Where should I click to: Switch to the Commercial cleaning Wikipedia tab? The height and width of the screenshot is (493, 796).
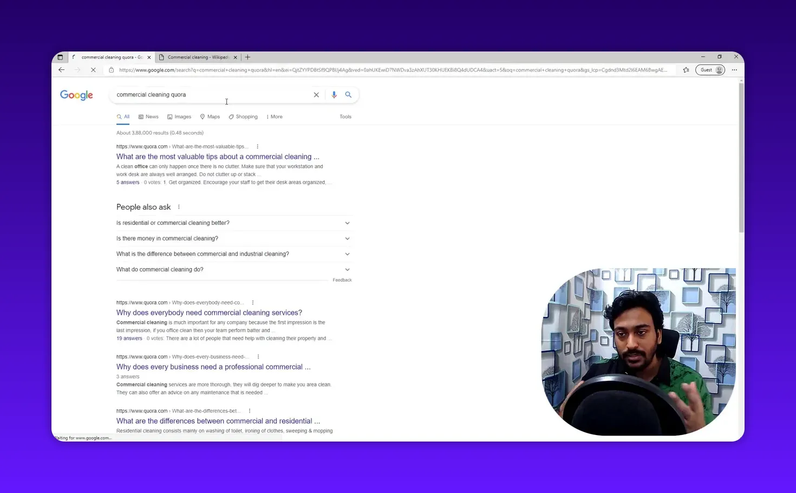pyautogui.click(x=198, y=57)
